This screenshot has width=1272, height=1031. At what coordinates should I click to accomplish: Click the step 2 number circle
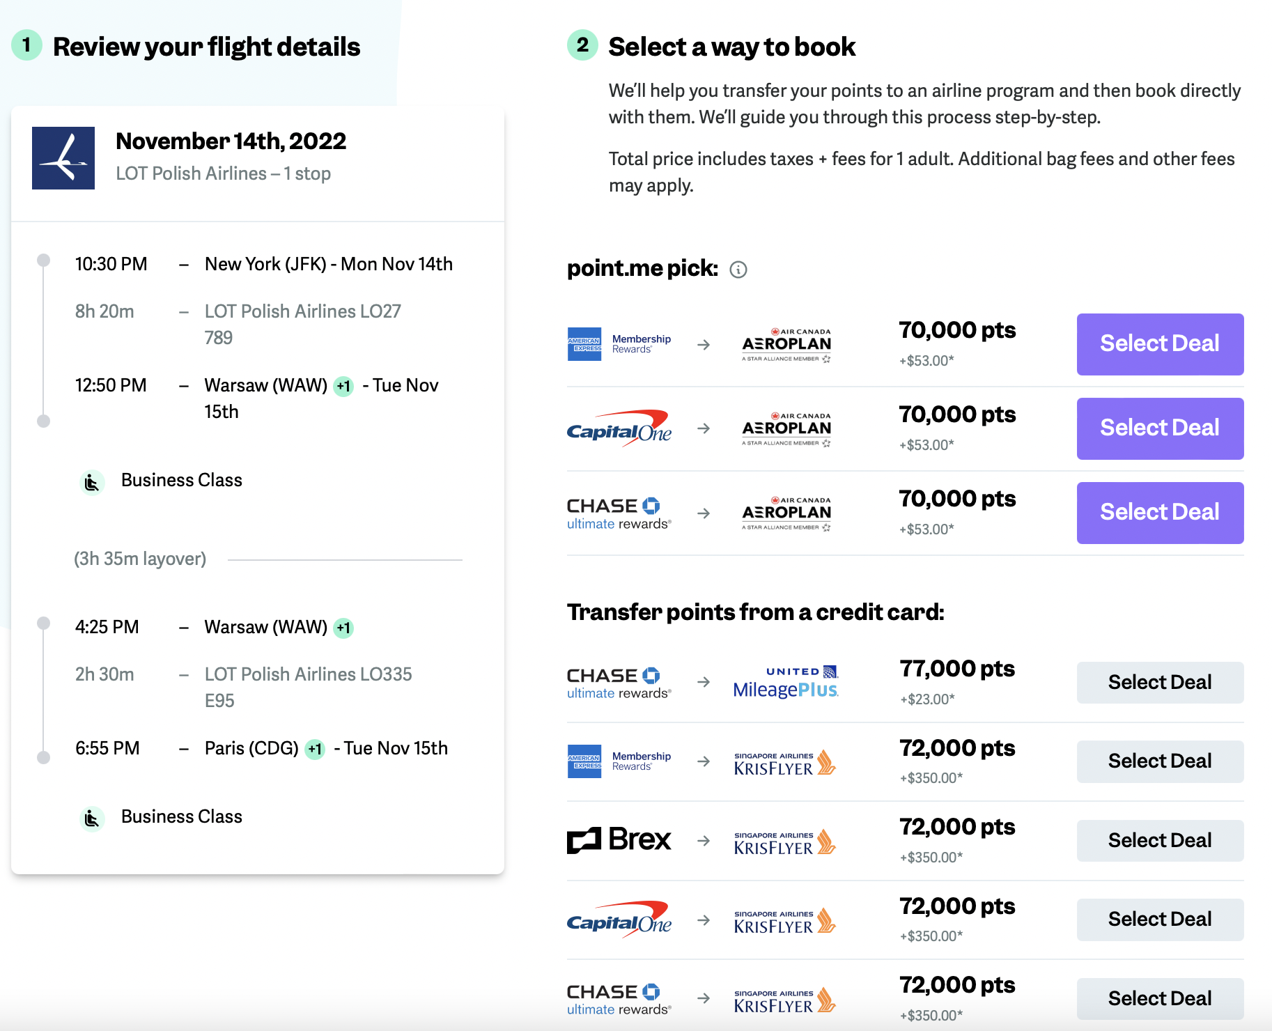coord(582,45)
